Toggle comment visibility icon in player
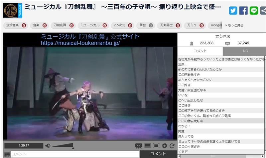The width and height of the screenshot is (266, 158). (x=138, y=146)
